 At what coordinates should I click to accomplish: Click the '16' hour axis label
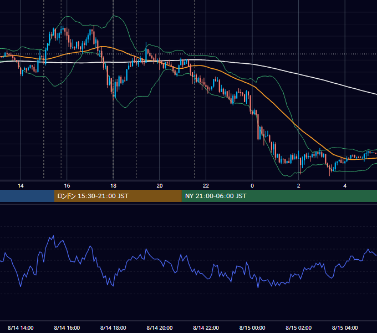[67, 186]
